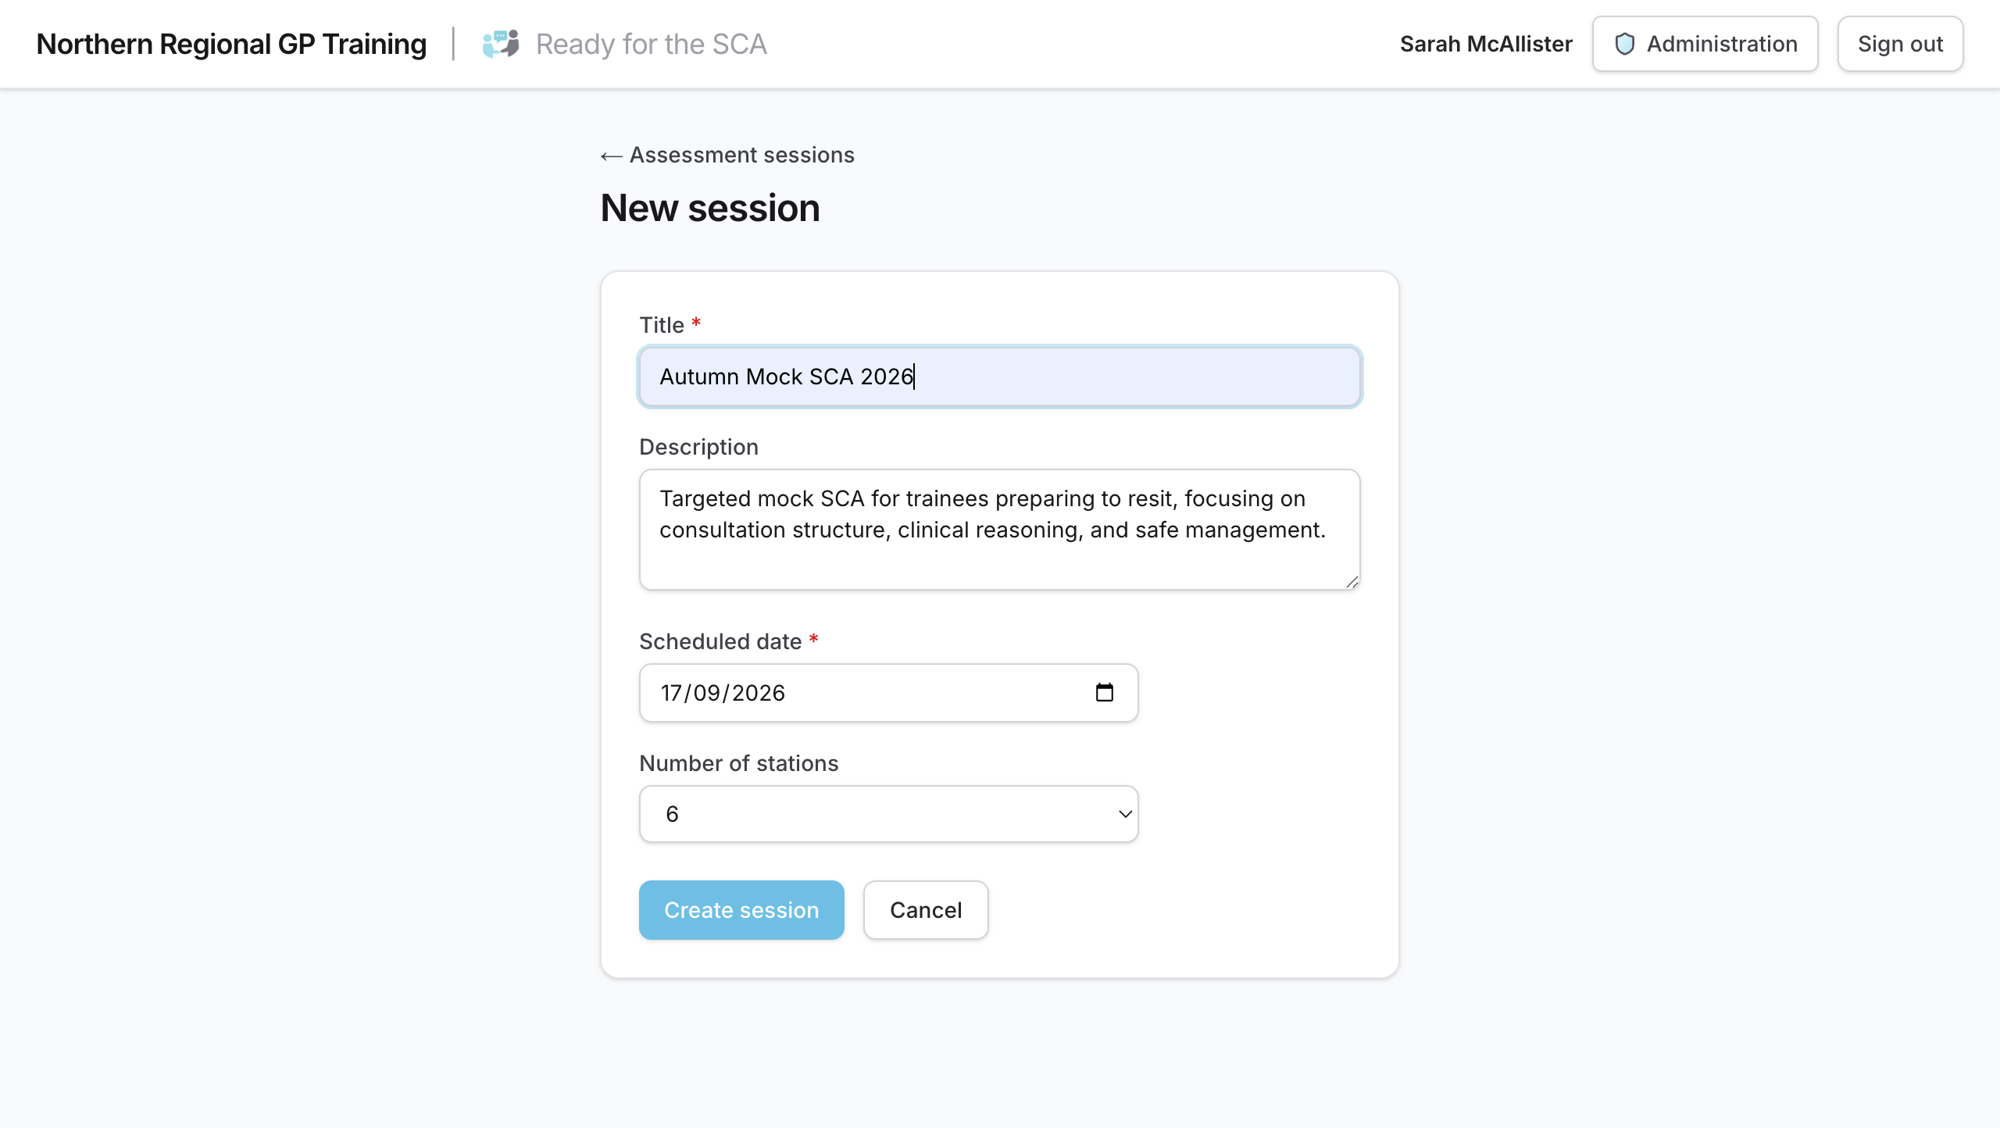Viewport: 2000px width, 1128px height.
Task: Click the Description box resize handle
Action: [x=1352, y=582]
